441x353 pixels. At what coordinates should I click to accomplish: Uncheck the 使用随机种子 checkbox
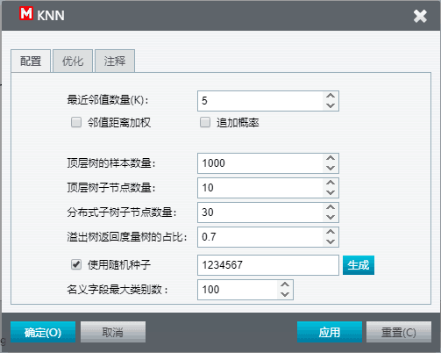pyautogui.click(x=76, y=265)
